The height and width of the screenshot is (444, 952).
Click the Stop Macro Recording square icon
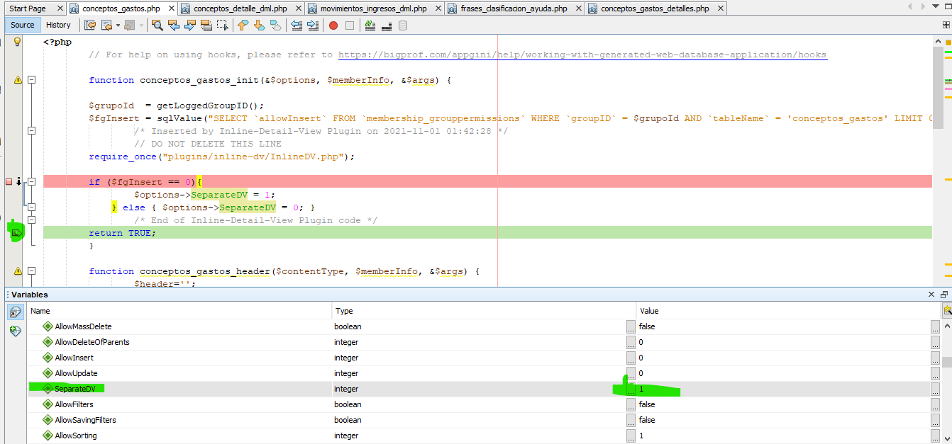click(349, 25)
